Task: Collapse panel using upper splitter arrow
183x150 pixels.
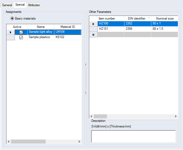Action: 85,65
